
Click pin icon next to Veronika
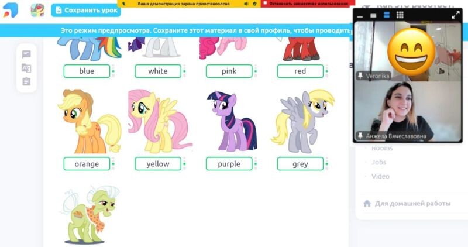tap(360, 76)
